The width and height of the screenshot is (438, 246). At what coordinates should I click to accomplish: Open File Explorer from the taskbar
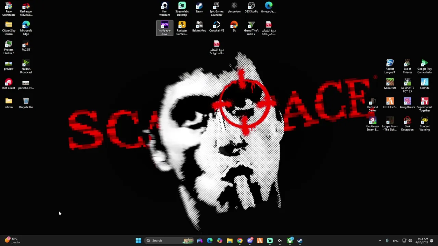(x=230, y=241)
